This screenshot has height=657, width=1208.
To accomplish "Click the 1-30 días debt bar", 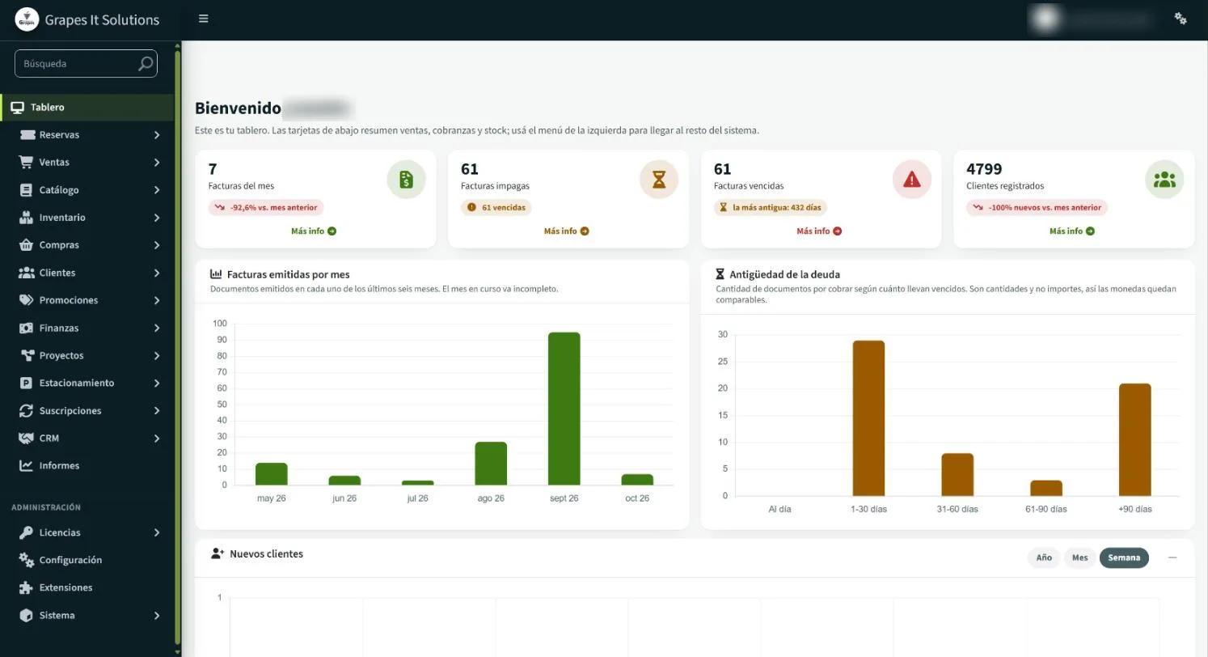I will coord(868,418).
